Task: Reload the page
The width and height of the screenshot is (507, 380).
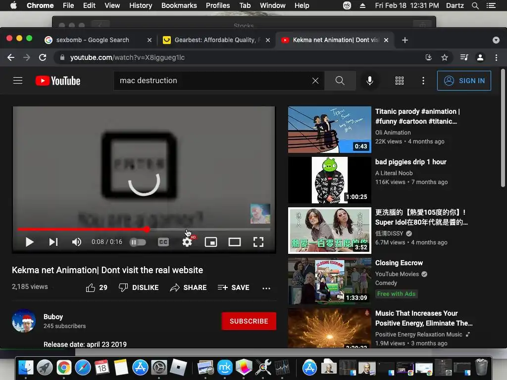Action: click(43, 57)
